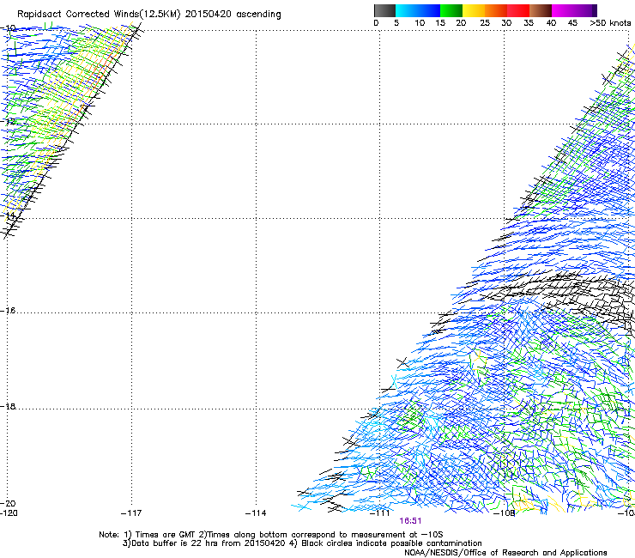635x558 pixels.
Task: Click the legend label '25'
Action: tap(485, 22)
